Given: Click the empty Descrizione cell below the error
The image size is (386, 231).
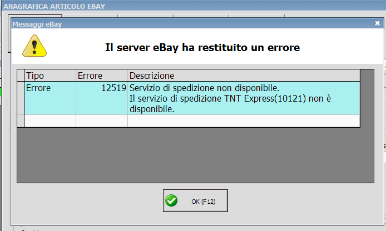Looking at the screenshot, I should (244, 121).
